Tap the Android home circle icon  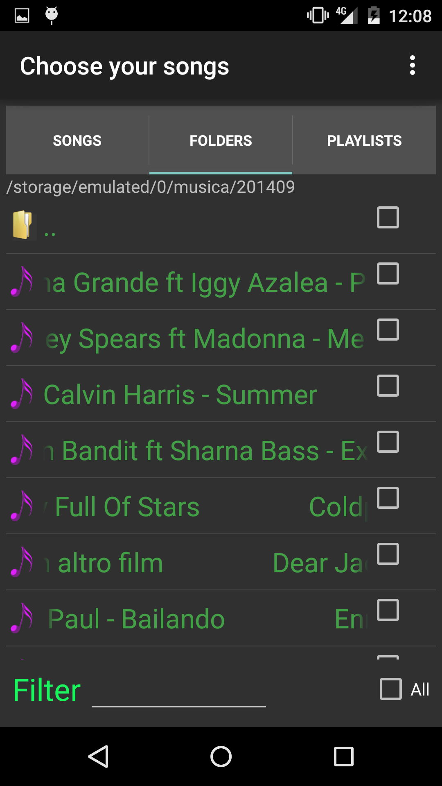pyautogui.click(x=221, y=756)
